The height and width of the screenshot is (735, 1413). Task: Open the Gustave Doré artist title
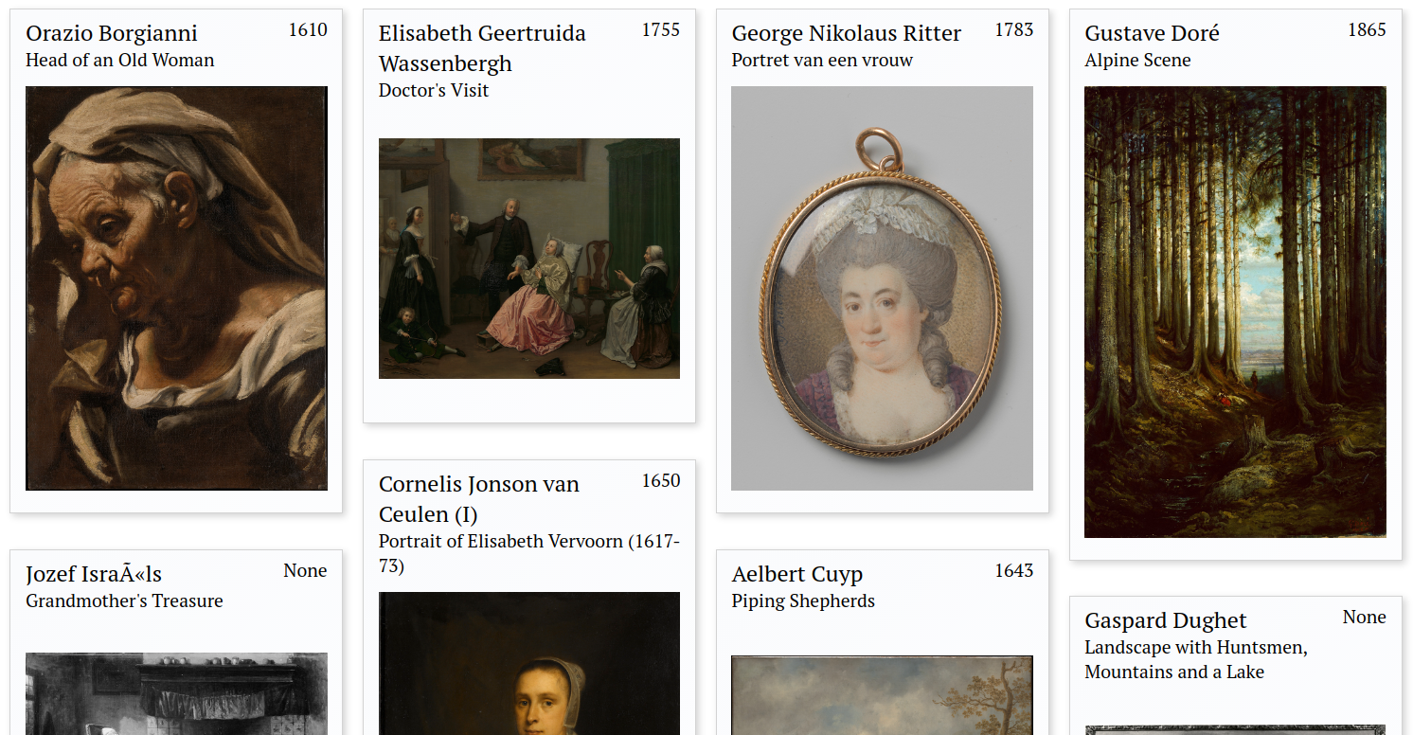(1152, 33)
